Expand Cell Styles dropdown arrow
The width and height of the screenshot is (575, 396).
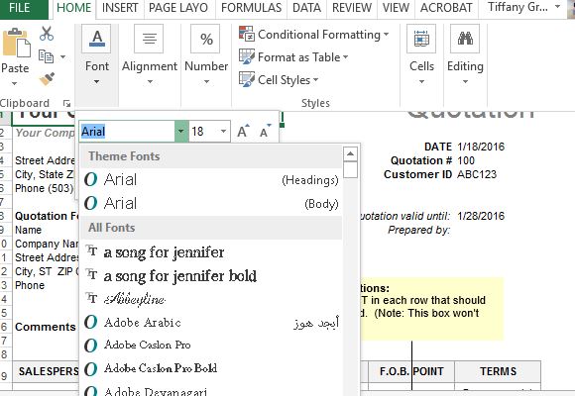tap(315, 80)
